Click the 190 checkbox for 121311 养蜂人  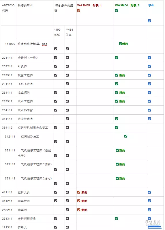pyautogui.click(x=56, y=227)
